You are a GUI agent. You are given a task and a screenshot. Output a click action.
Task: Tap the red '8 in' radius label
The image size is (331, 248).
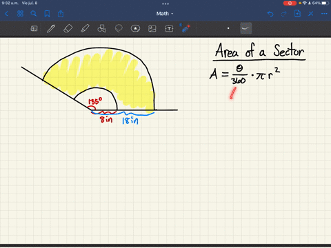pyautogui.click(x=106, y=119)
